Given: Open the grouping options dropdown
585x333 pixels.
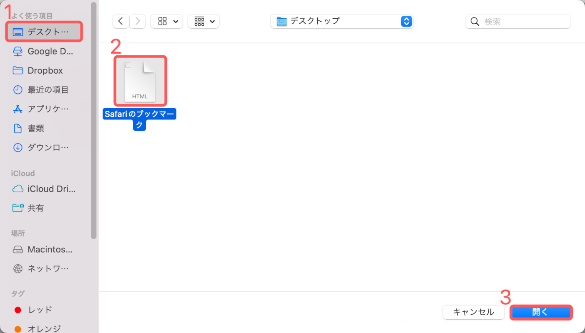Looking at the screenshot, I should pos(203,21).
